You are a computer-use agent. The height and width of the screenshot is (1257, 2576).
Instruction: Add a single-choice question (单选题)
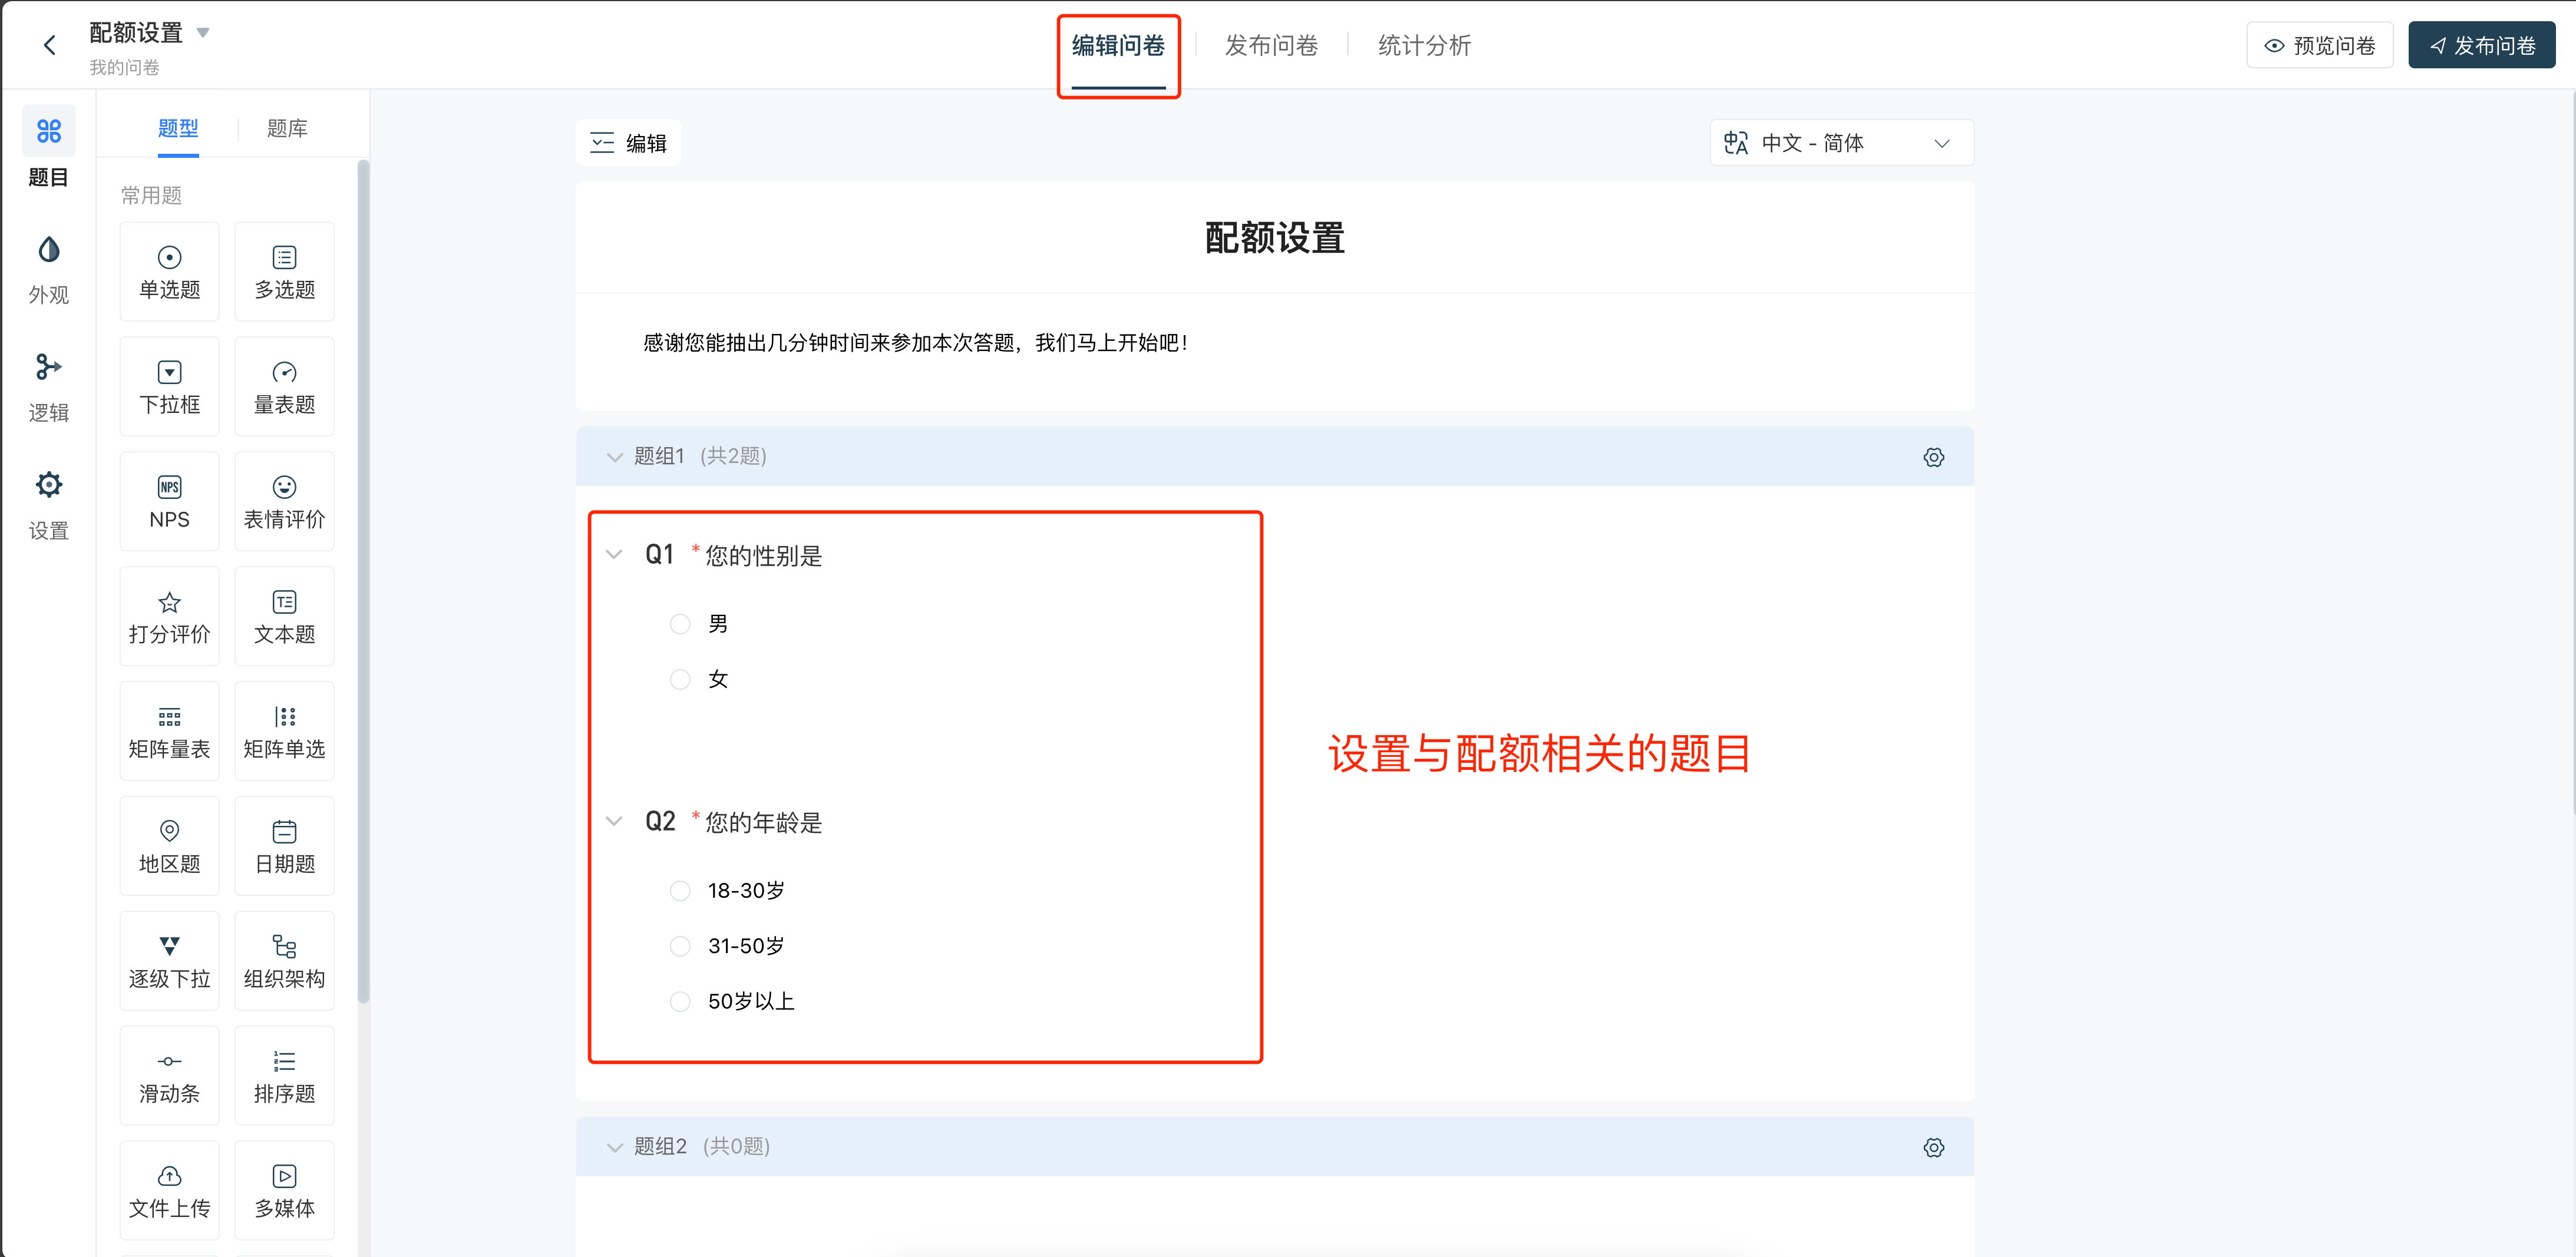click(x=169, y=272)
